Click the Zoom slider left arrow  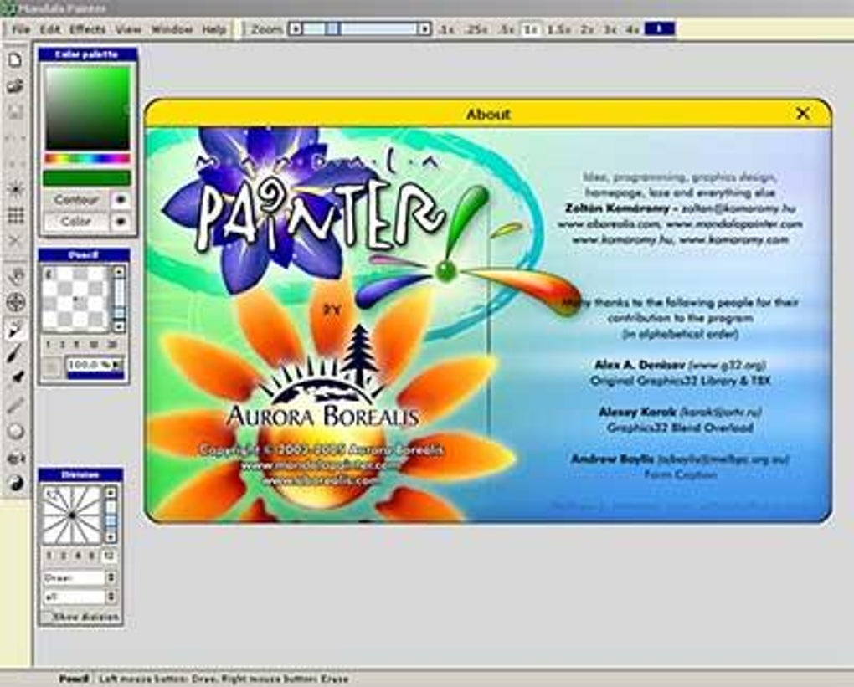(296, 28)
